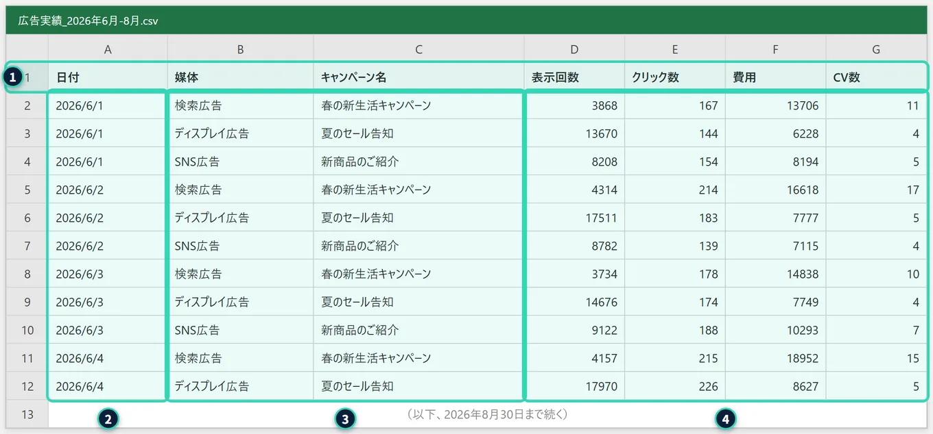Click impressions value 14676
The height and width of the screenshot is (434, 933).
(574, 302)
